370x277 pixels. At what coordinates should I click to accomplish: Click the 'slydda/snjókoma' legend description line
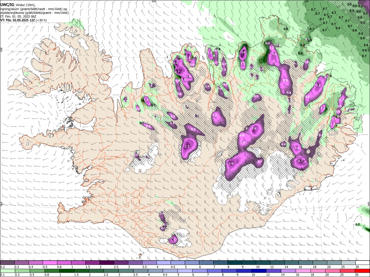tap(34, 13)
